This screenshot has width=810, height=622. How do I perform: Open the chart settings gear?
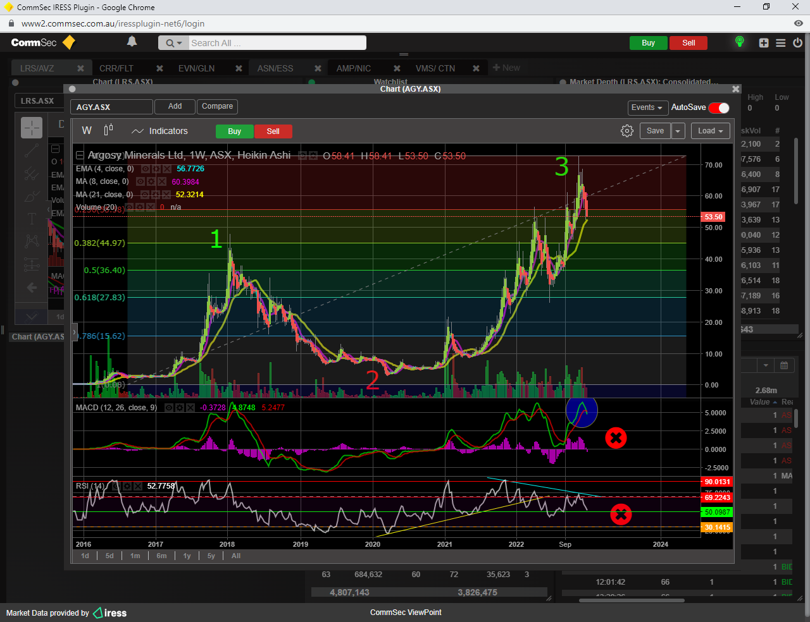626,131
